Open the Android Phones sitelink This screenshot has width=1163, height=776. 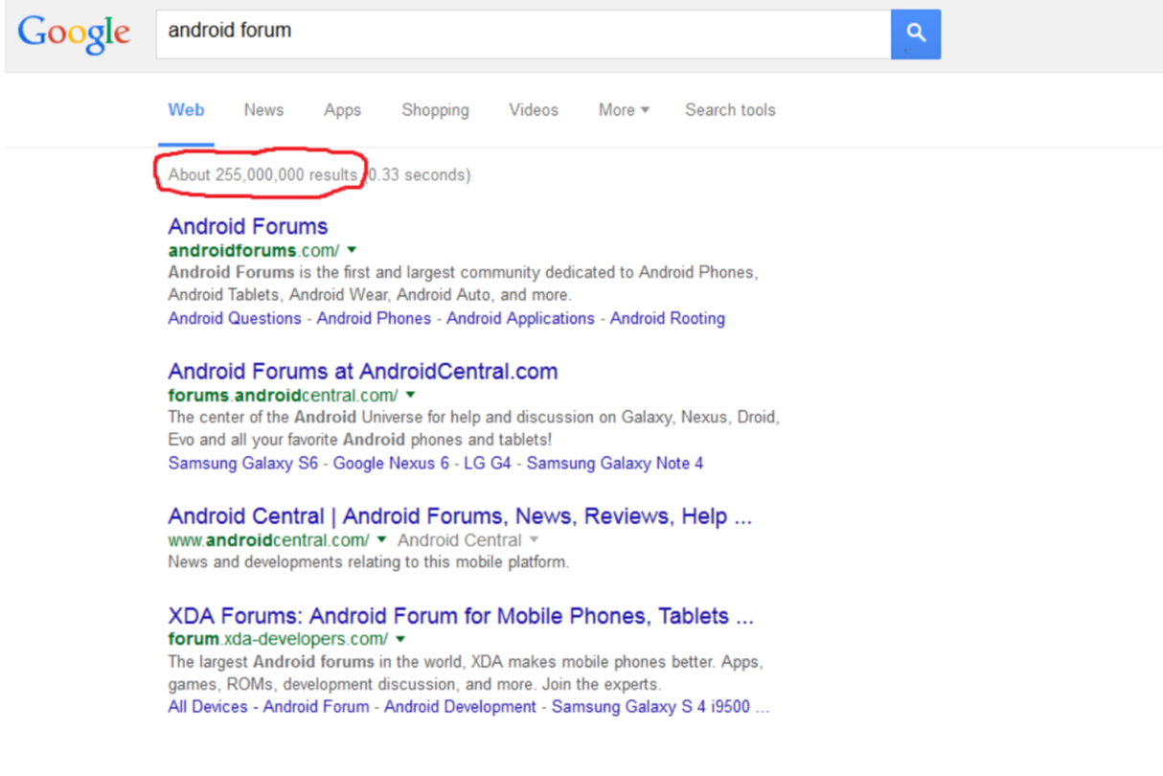coord(374,319)
